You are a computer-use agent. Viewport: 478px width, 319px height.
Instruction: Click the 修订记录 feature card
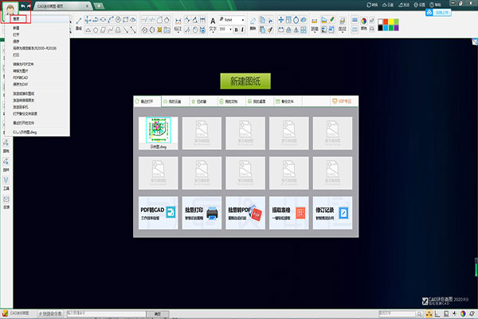[x=332, y=213]
